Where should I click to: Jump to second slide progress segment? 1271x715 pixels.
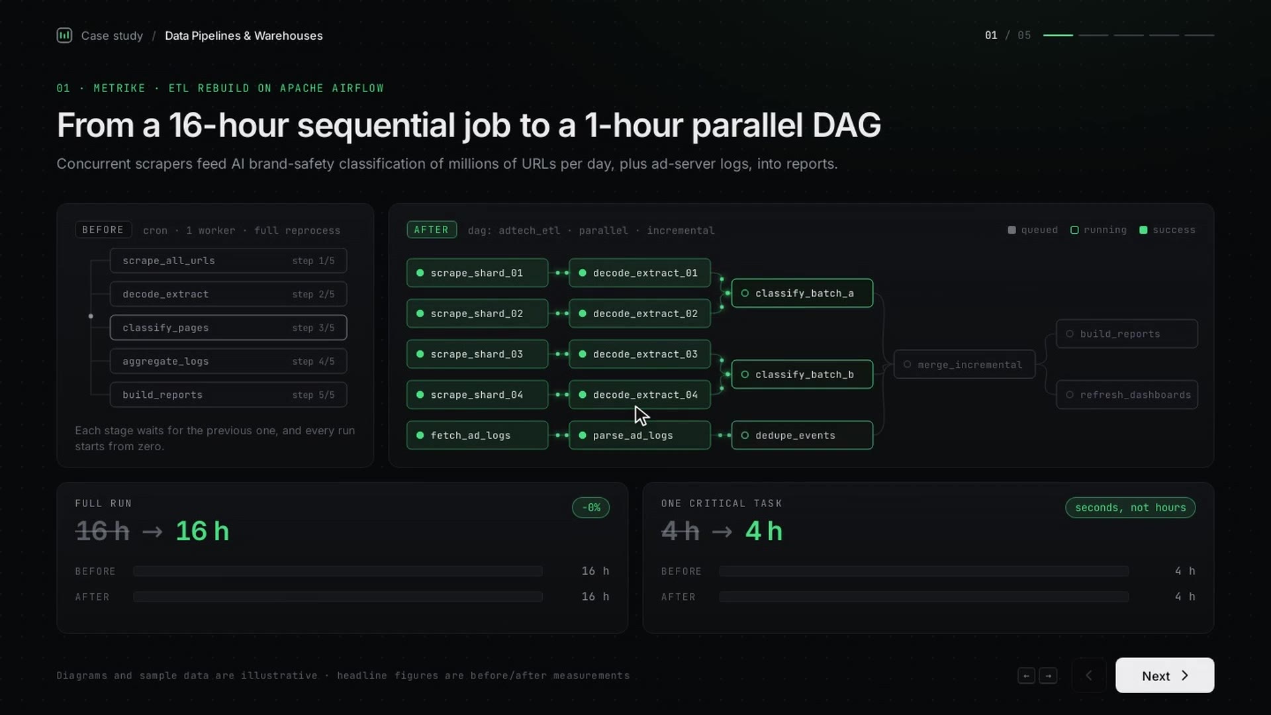point(1093,35)
